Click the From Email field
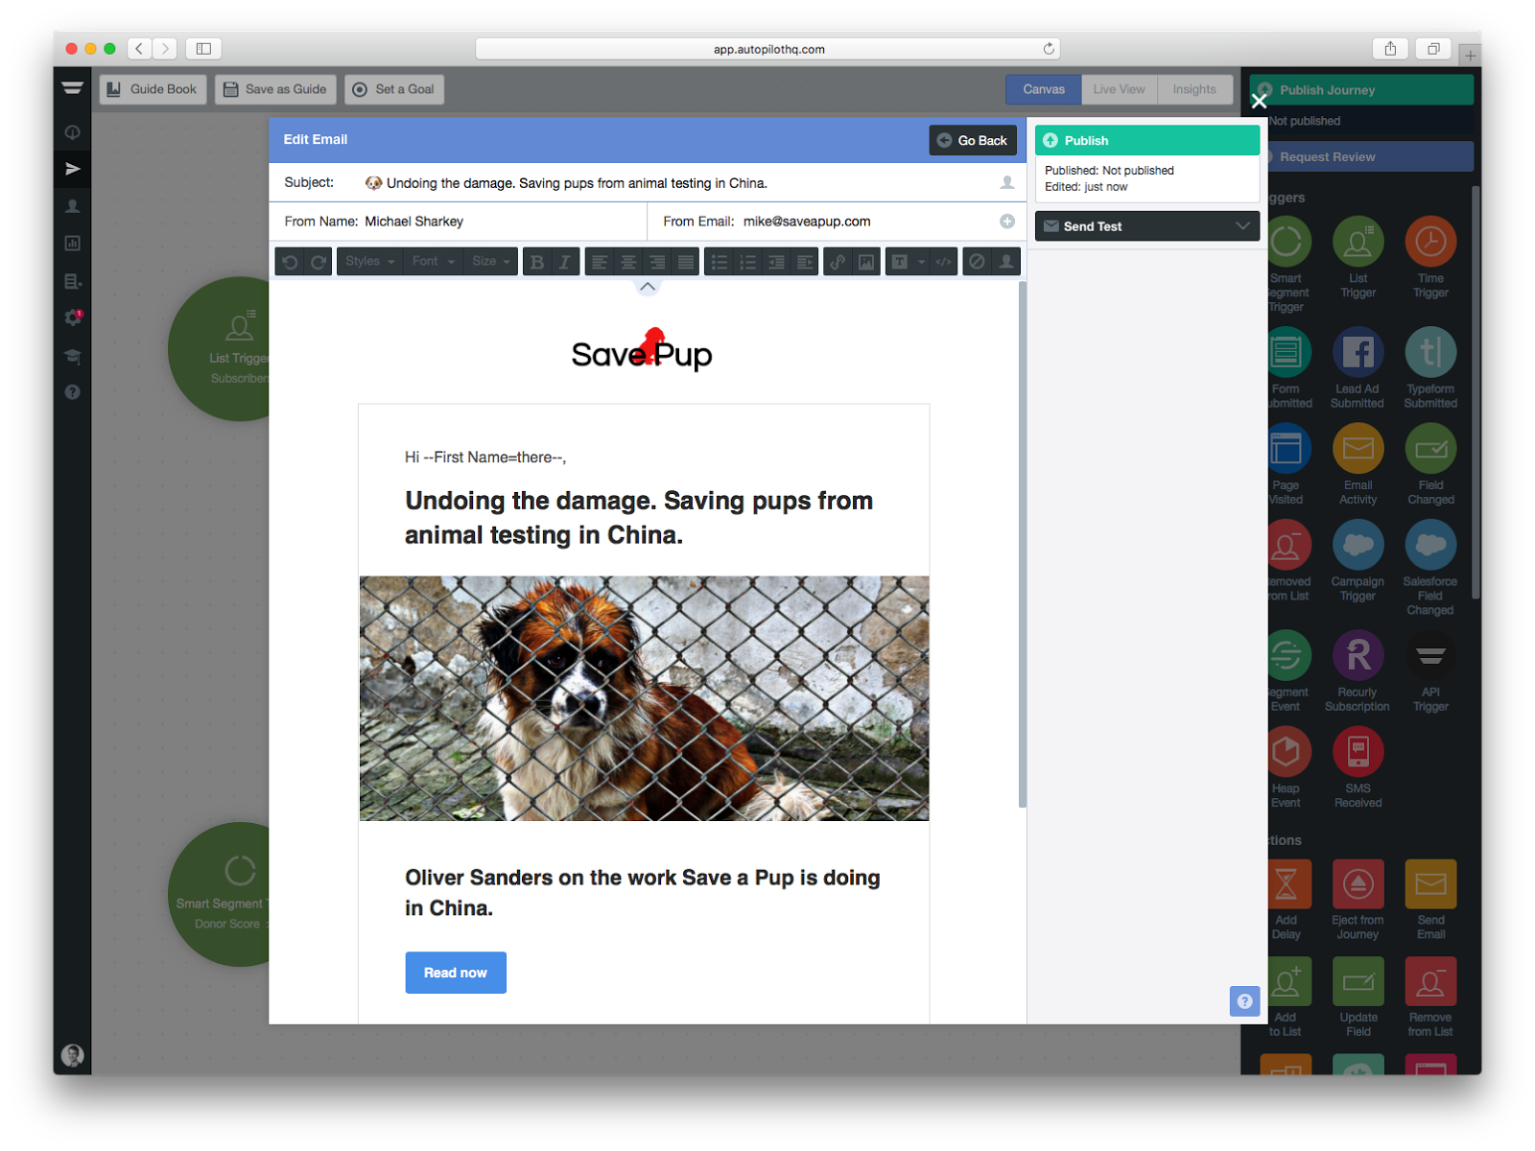 coord(837,222)
